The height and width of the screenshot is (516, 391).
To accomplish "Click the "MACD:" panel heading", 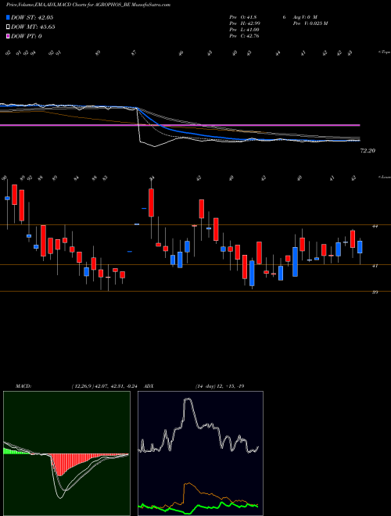I will pyautogui.click(x=23, y=386).
